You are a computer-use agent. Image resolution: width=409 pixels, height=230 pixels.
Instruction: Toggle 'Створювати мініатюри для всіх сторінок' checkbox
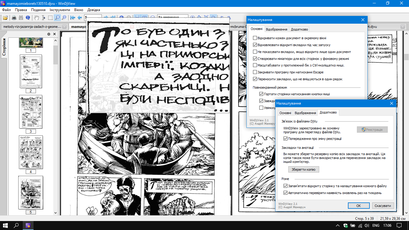(x=255, y=59)
